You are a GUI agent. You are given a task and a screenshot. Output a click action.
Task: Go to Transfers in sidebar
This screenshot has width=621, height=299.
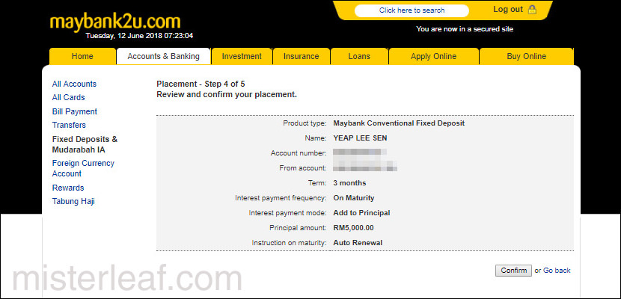(x=69, y=126)
